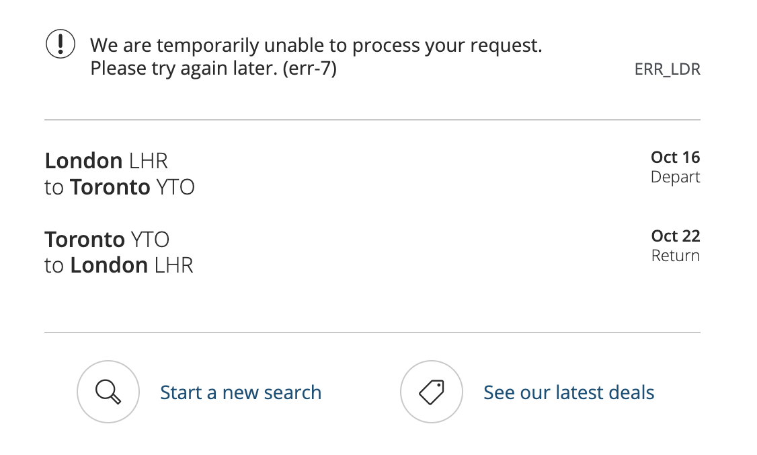Click the ERR_LDR error code label

[x=667, y=69]
